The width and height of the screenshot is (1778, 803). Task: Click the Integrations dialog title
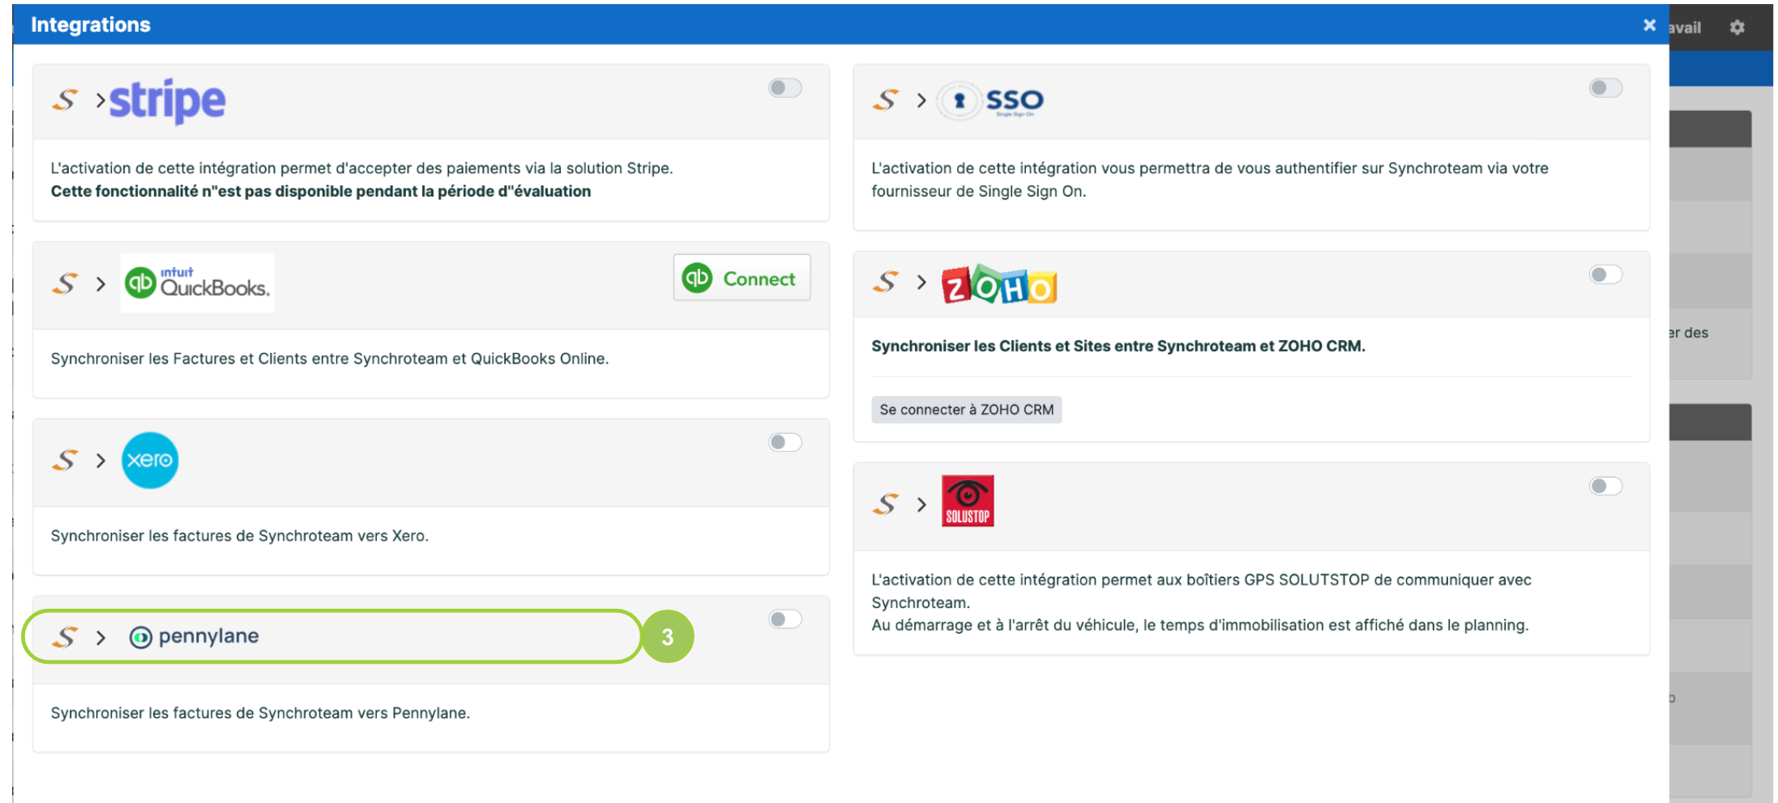(91, 25)
